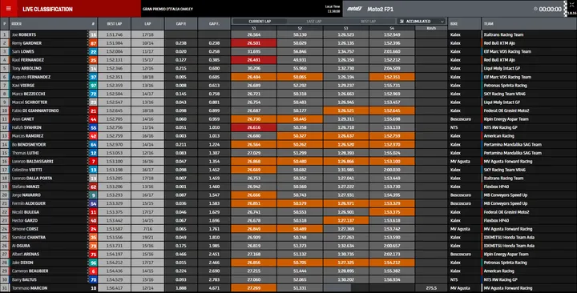This screenshot has height=293, width=577.
Task: Click the S1 sector column header
Action: click(254, 28)
